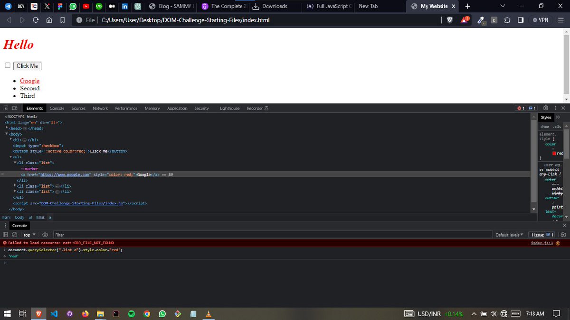Open the tab search chevron dropdown
This screenshot has height=320, width=570.
click(503, 6)
